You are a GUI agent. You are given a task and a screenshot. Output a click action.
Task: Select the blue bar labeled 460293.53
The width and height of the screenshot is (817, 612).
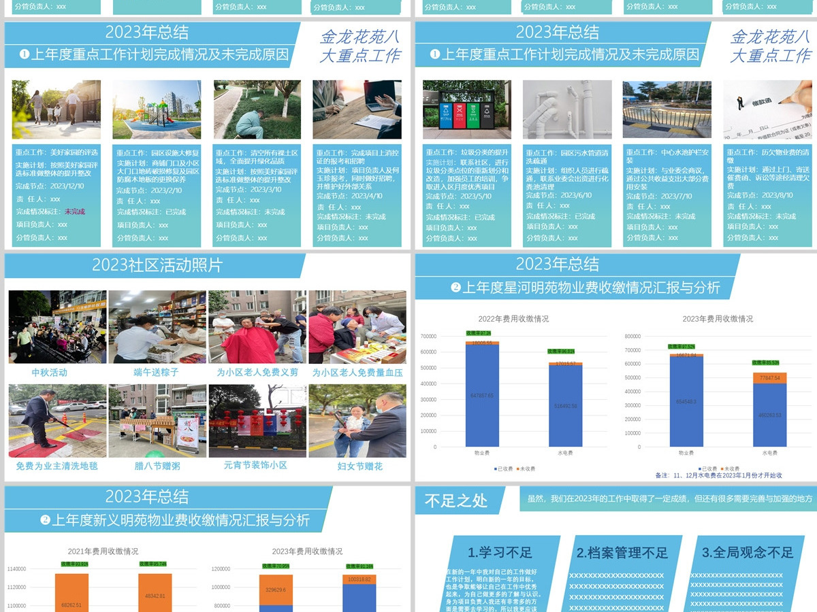click(x=770, y=415)
